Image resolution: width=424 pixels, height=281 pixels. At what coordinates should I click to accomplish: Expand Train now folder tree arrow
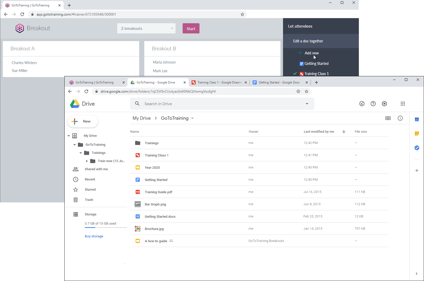[x=87, y=161]
